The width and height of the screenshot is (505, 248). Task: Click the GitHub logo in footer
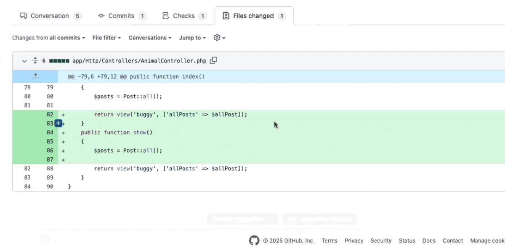tap(254, 240)
